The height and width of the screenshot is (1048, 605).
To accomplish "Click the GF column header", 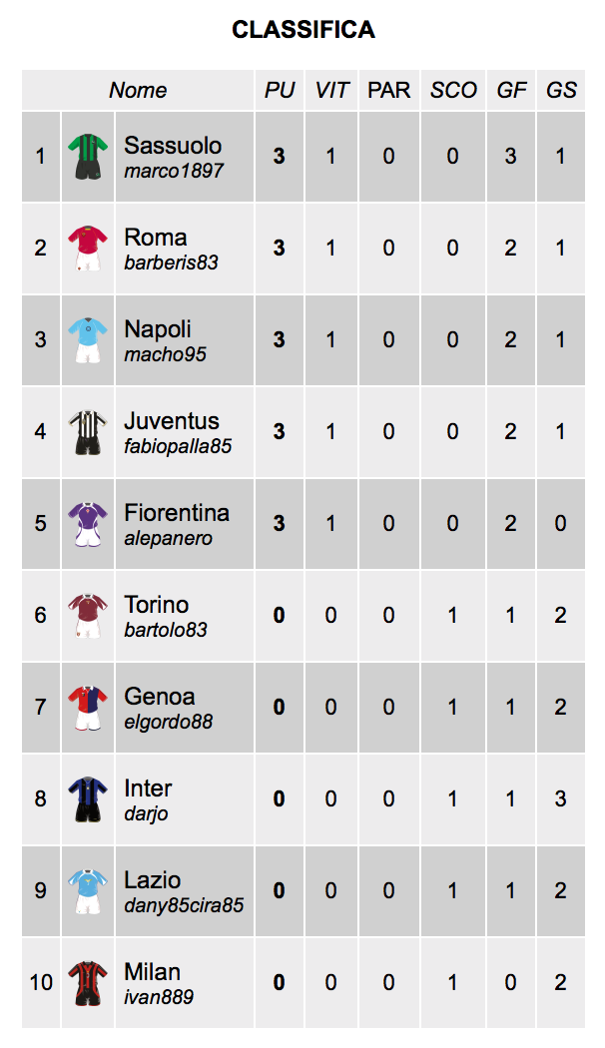I will pyautogui.click(x=511, y=90).
